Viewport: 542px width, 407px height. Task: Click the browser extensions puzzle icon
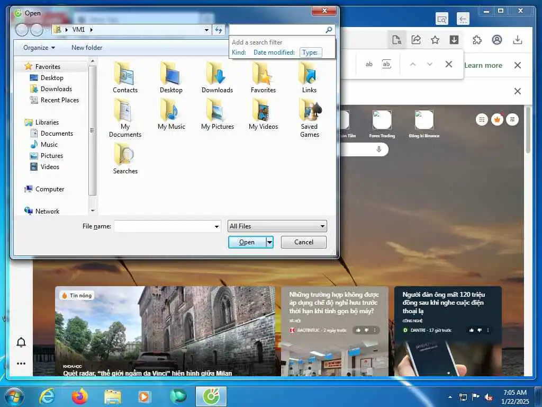point(477,40)
